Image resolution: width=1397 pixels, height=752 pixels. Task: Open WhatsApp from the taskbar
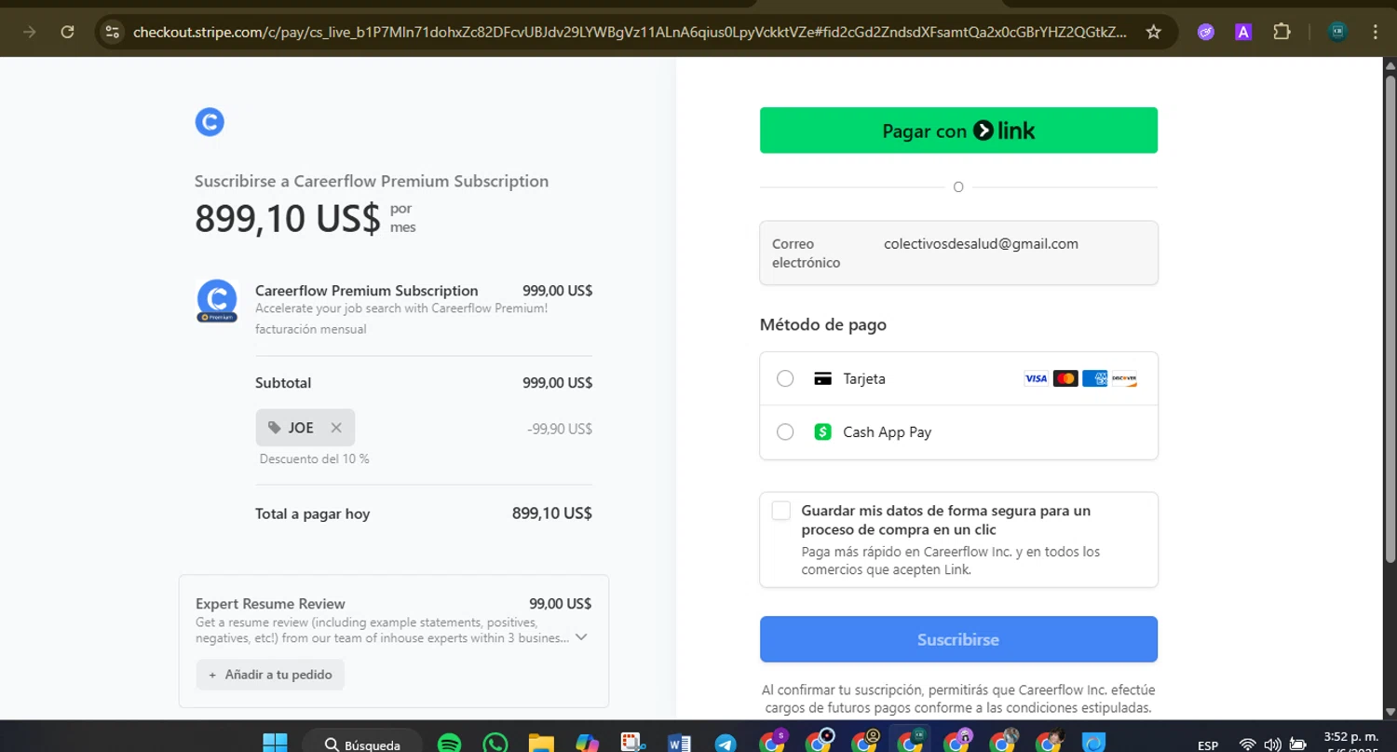pyautogui.click(x=495, y=743)
